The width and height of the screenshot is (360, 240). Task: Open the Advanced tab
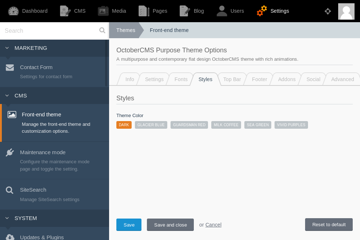pos(342,79)
